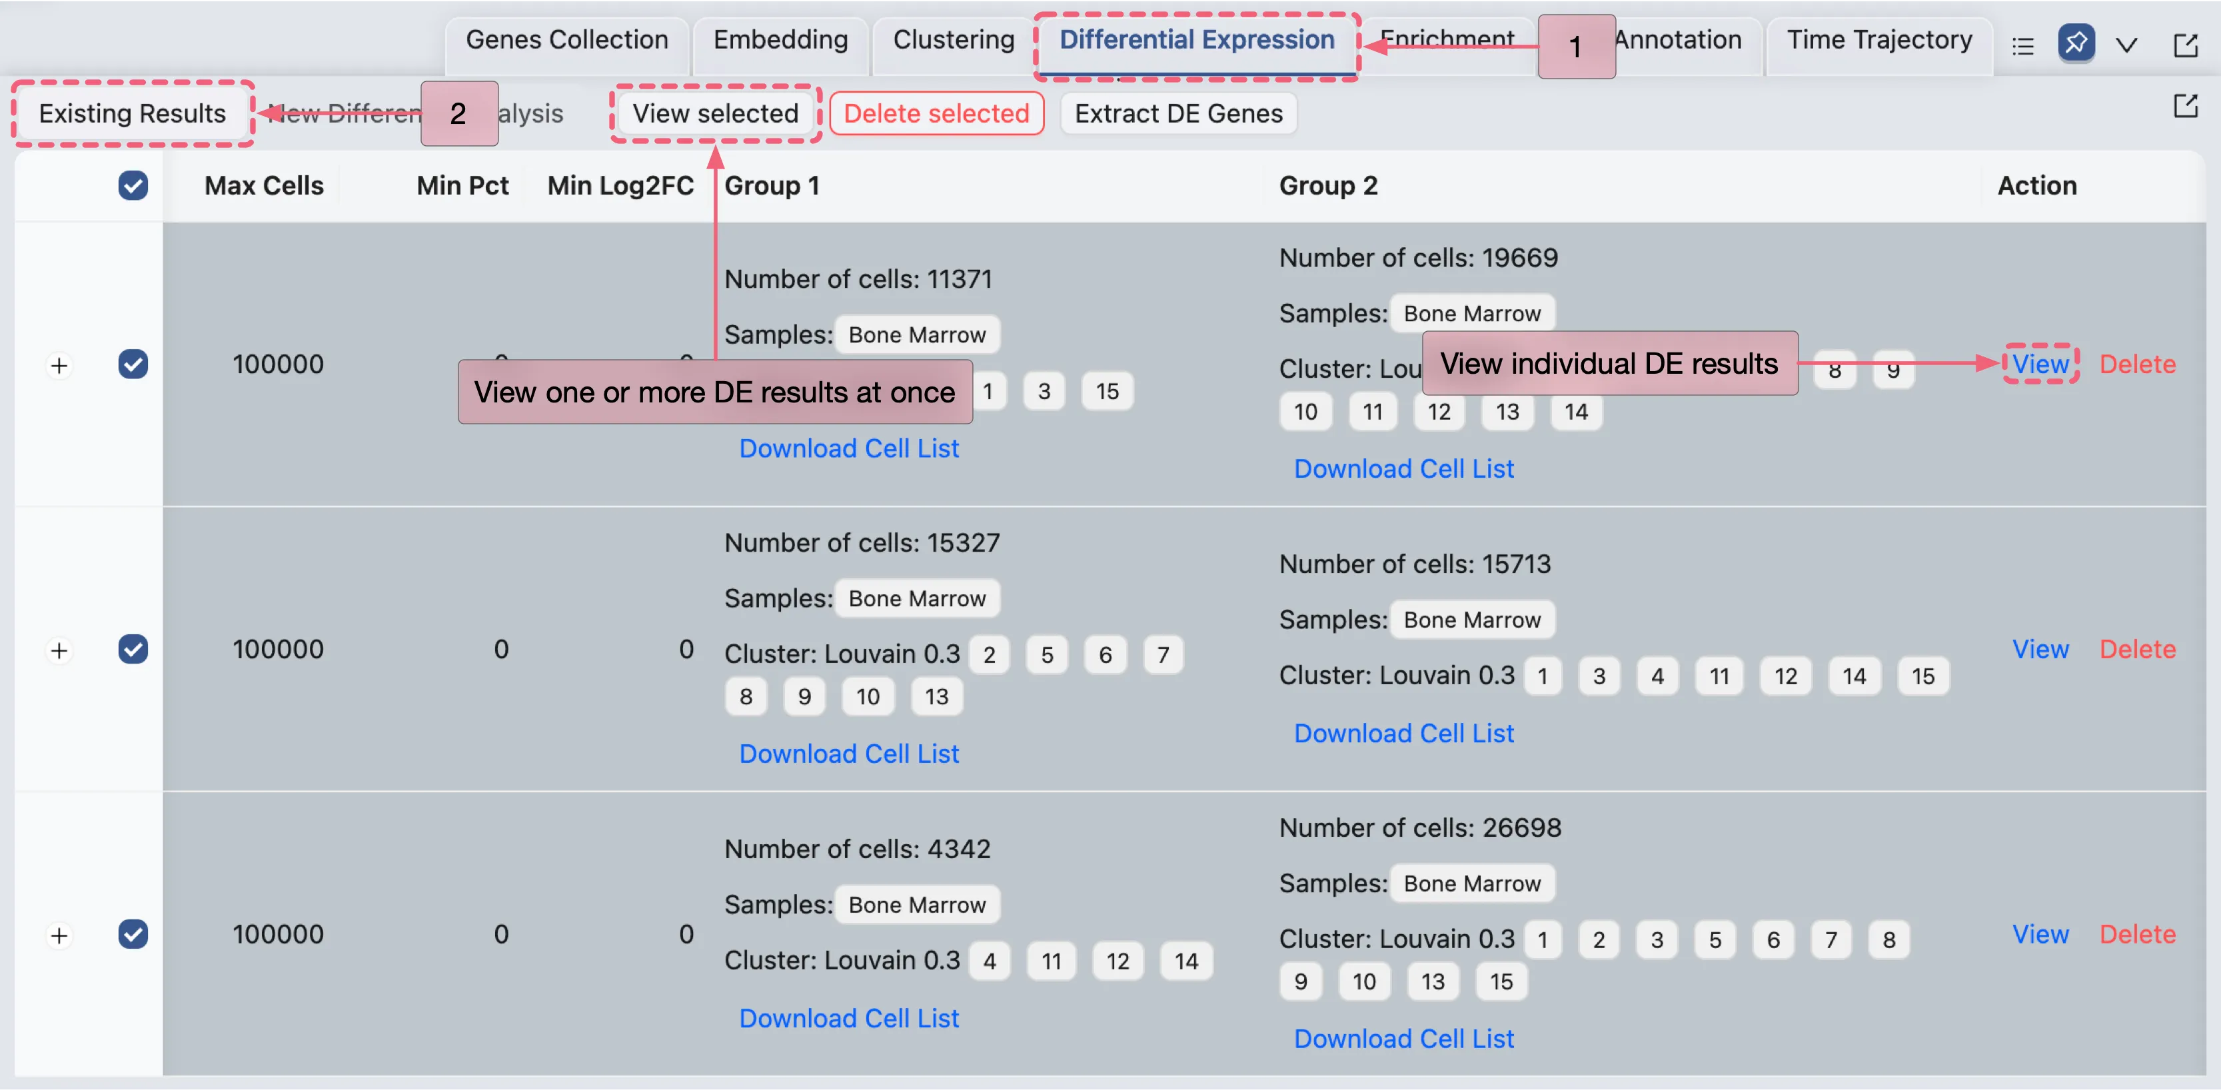The image size is (2221, 1090).
Task: Expand the third DE result row
Action: click(x=59, y=935)
